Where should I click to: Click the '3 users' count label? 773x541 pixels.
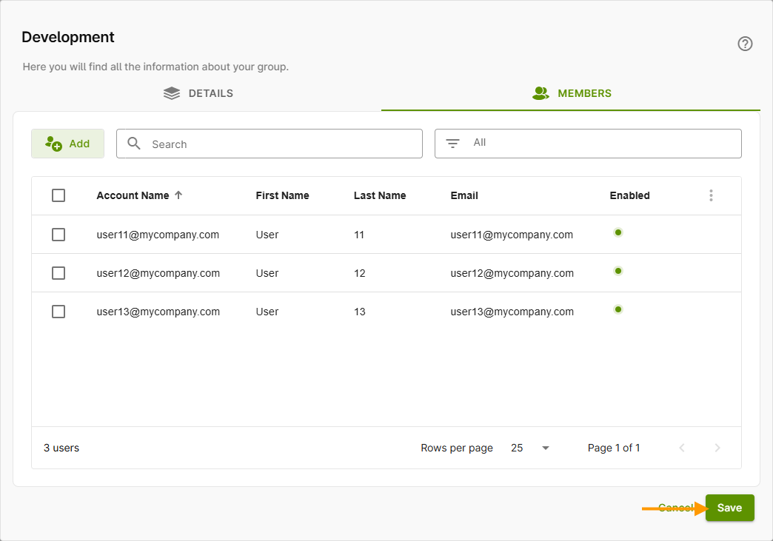(x=61, y=448)
